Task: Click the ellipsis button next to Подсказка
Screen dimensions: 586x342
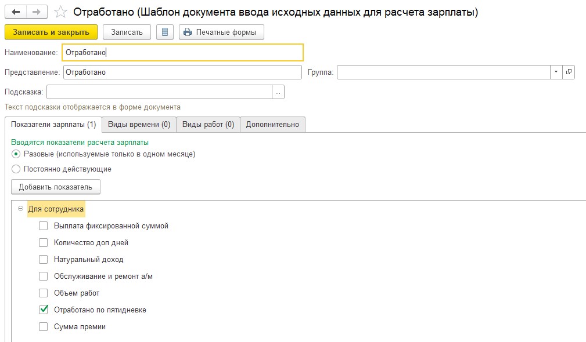Action: [x=278, y=92]
